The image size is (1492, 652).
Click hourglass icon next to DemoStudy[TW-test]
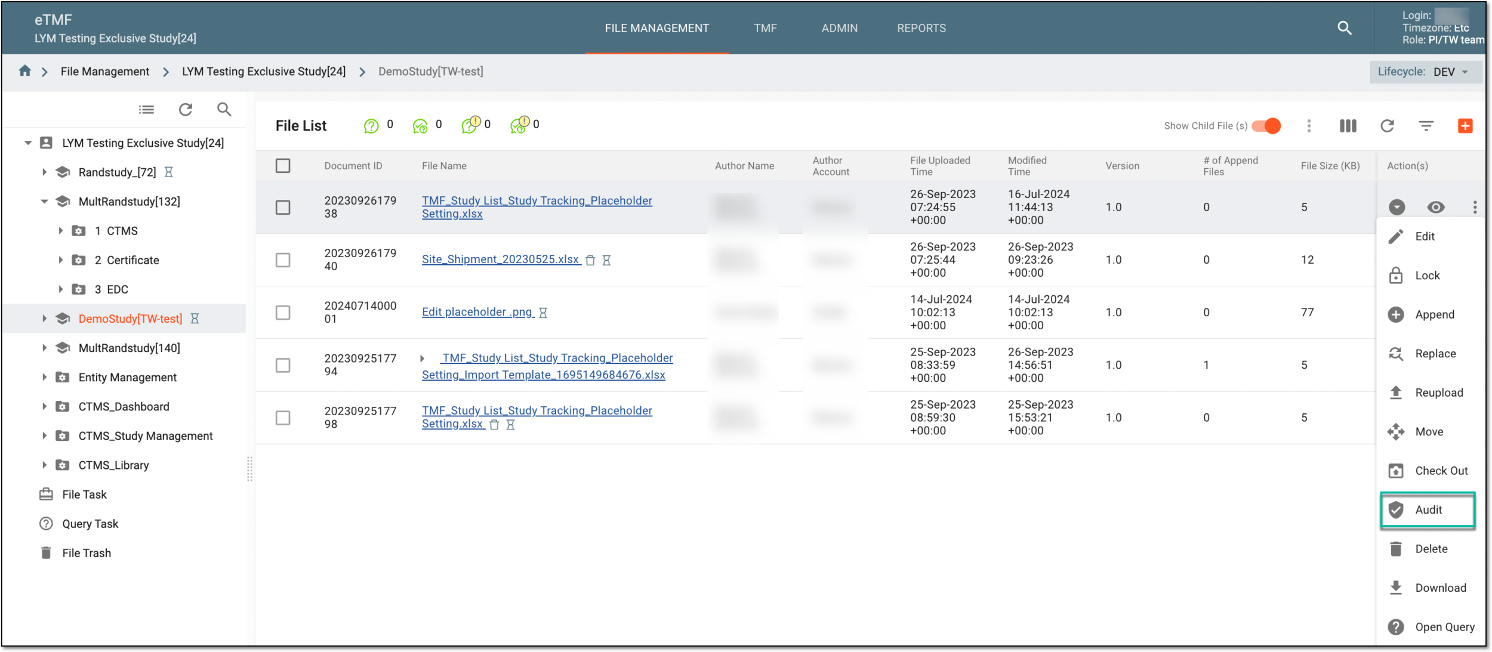point(195,319)
